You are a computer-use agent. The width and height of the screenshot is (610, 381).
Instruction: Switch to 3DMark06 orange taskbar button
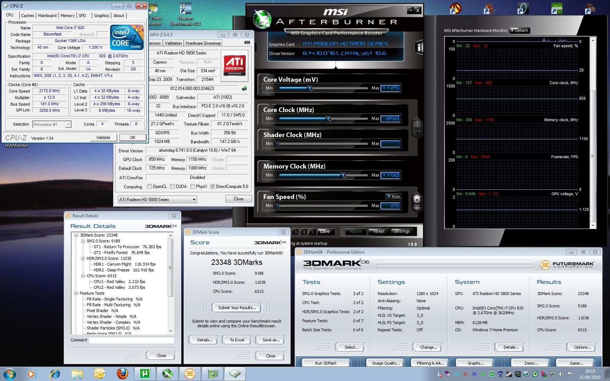(x=189, y=374)
